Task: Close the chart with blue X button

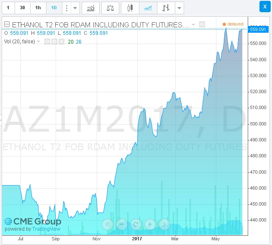Action: pyautogui.click(x=265, y=7)
